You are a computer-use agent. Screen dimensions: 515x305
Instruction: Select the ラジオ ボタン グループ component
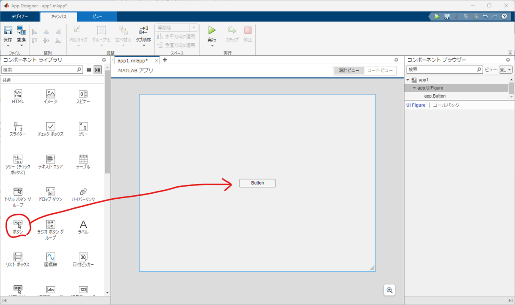51,230
